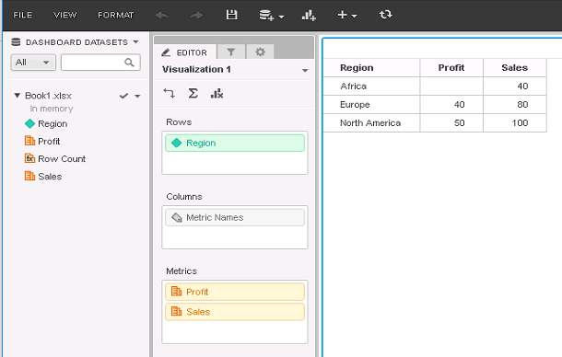Click the Region diamond attribute icon in datasets
The width and height of the screenshot is (562, 357).
[30, 123]
